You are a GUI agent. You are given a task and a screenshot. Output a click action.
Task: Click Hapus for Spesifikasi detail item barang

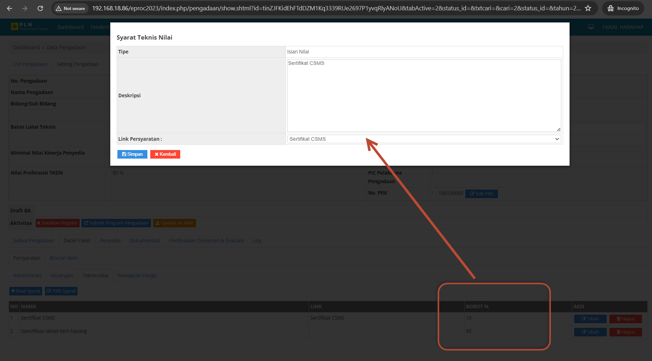click(626, 332)
